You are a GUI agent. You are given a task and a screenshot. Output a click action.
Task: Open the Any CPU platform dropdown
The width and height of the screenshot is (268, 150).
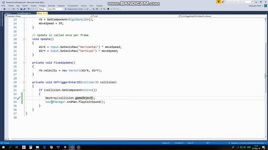point(56,9)
